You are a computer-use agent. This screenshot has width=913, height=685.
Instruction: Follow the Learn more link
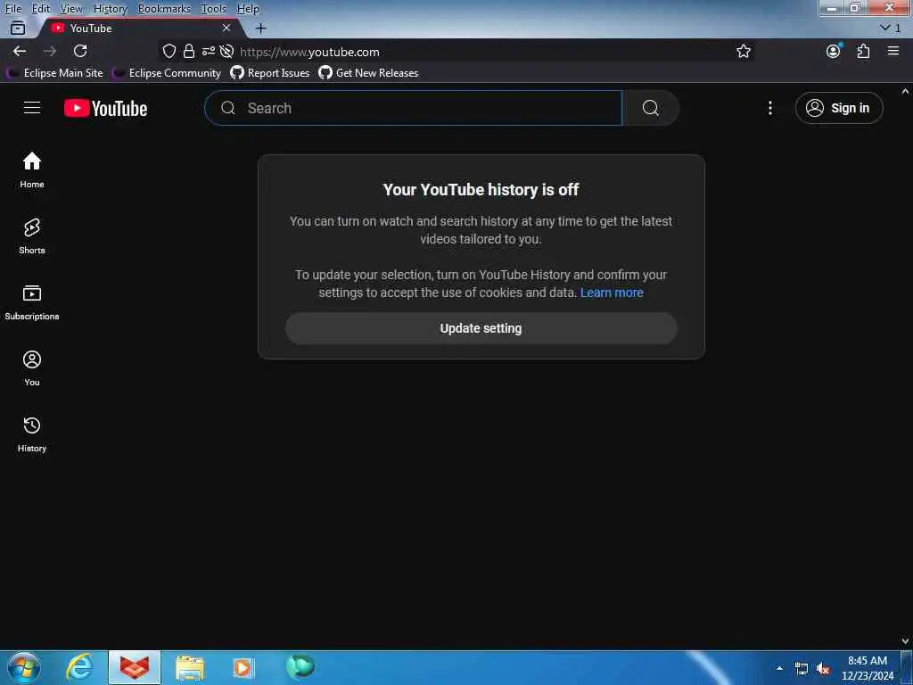click(x=612, y=293)
